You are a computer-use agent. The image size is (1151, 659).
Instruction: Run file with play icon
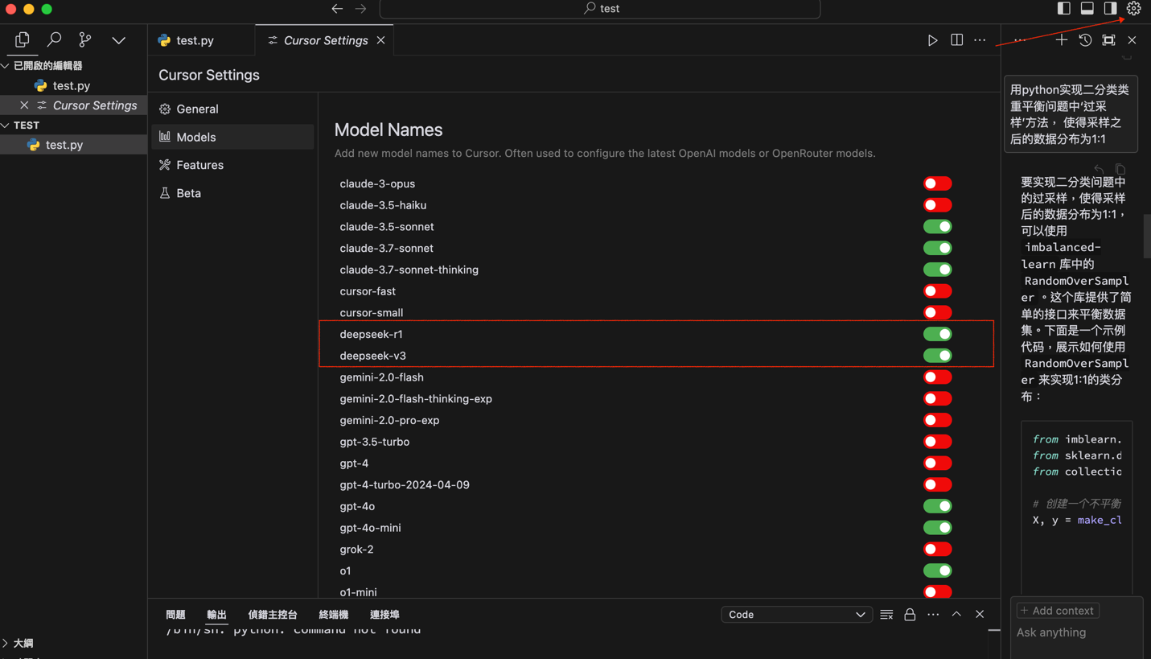pyautogui.click(x=932, y=40)
